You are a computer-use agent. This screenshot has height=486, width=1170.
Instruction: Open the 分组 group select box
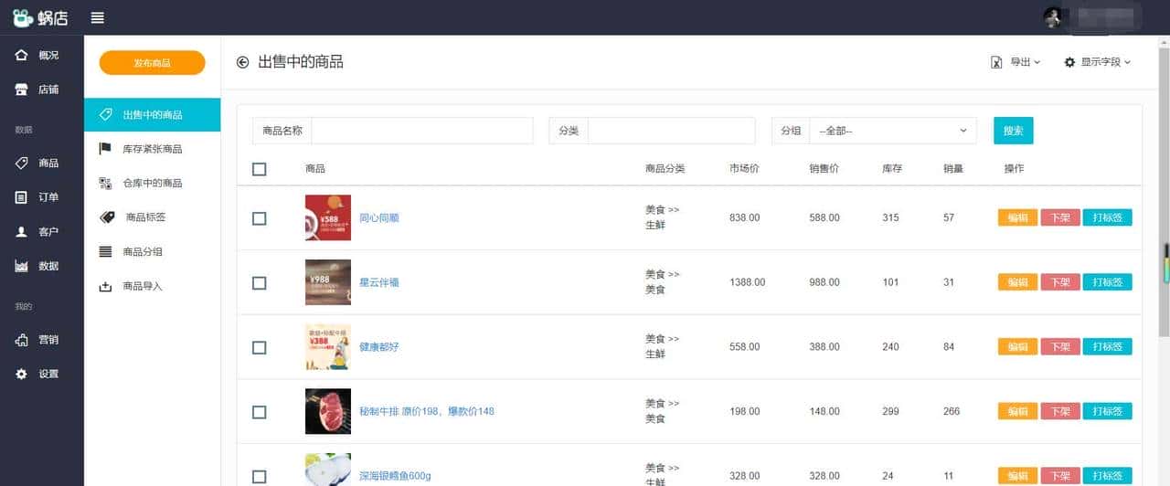click(x=892, y=131)
